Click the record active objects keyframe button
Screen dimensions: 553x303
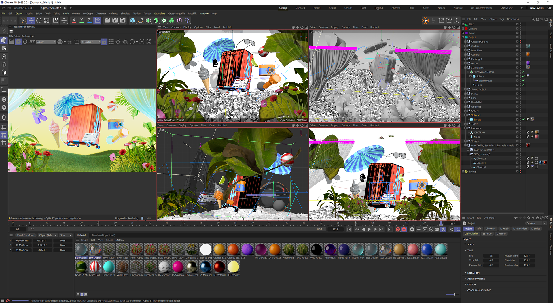[x=398, y=229]
